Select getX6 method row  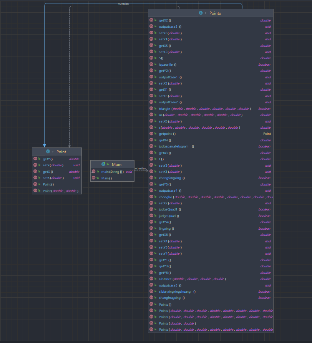coord(211,235)
